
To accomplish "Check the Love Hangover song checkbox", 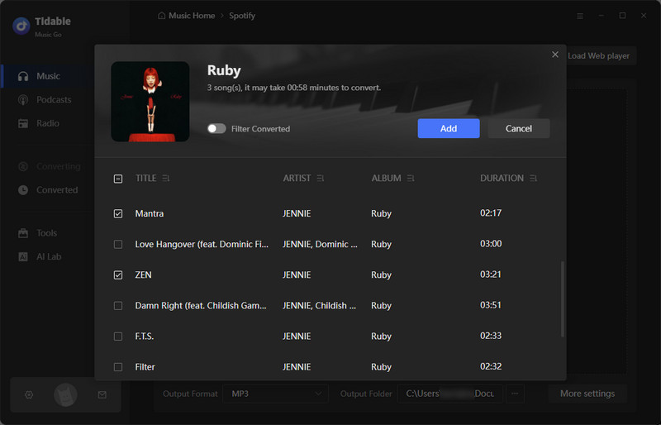I will point(118,245).
